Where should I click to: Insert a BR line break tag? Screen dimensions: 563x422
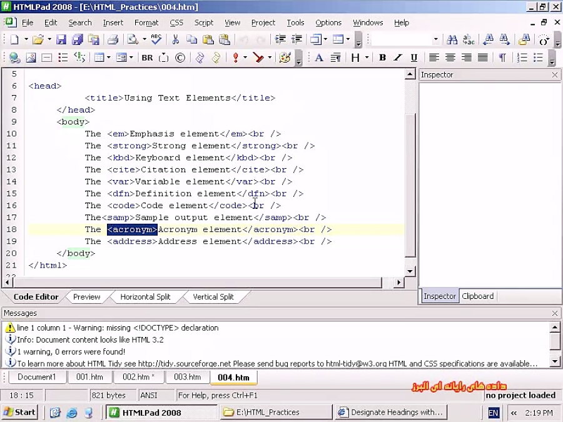tap(146, 57)
